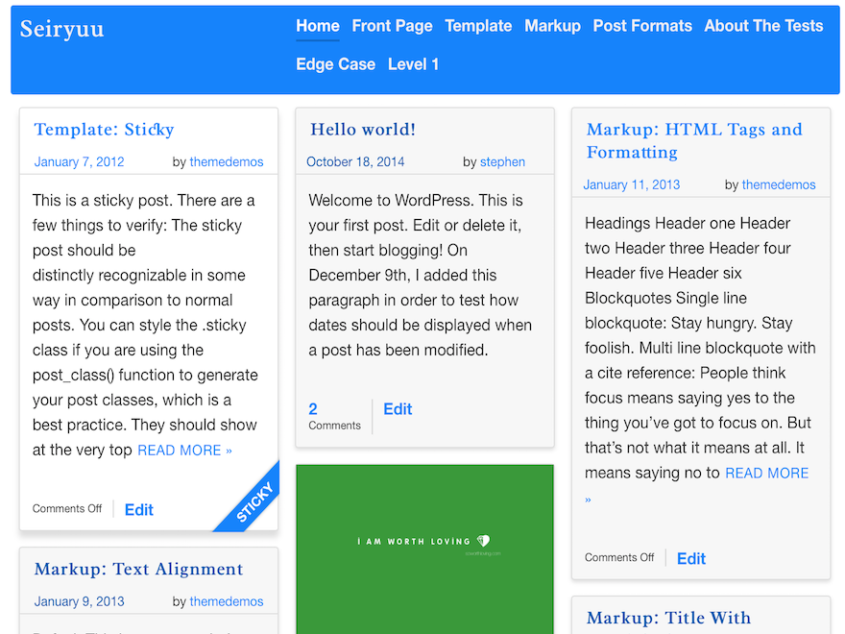
Task: View author stephen's posts
Action: (x=502, y=161)
